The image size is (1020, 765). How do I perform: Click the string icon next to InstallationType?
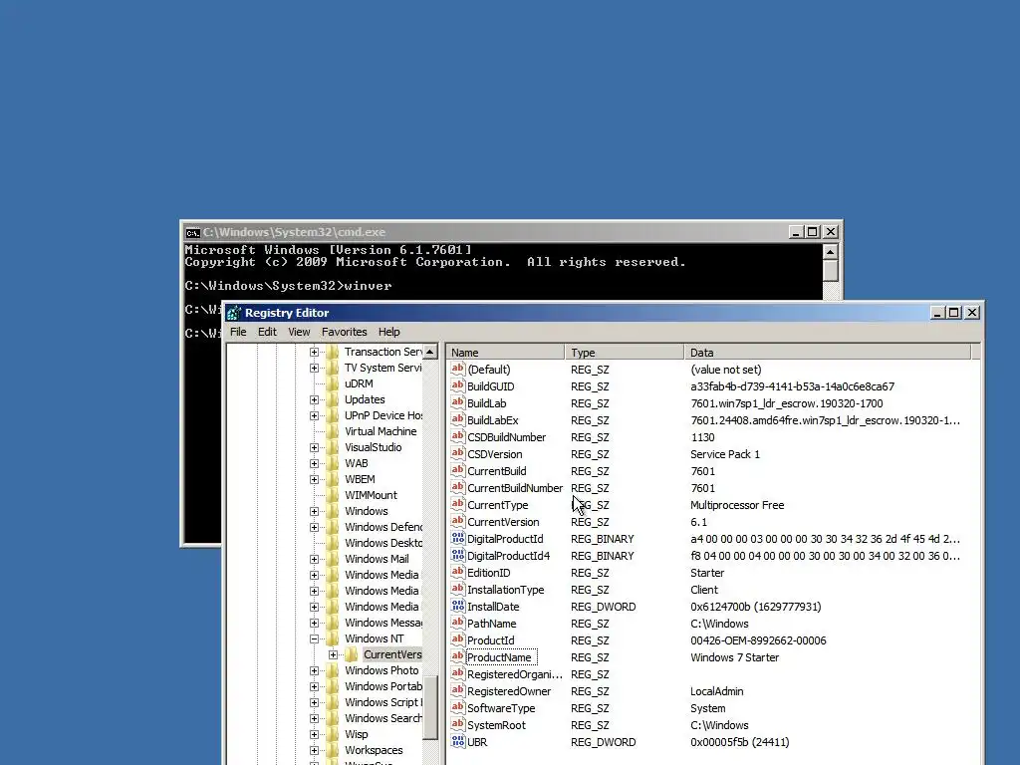[x=458, y=589]
